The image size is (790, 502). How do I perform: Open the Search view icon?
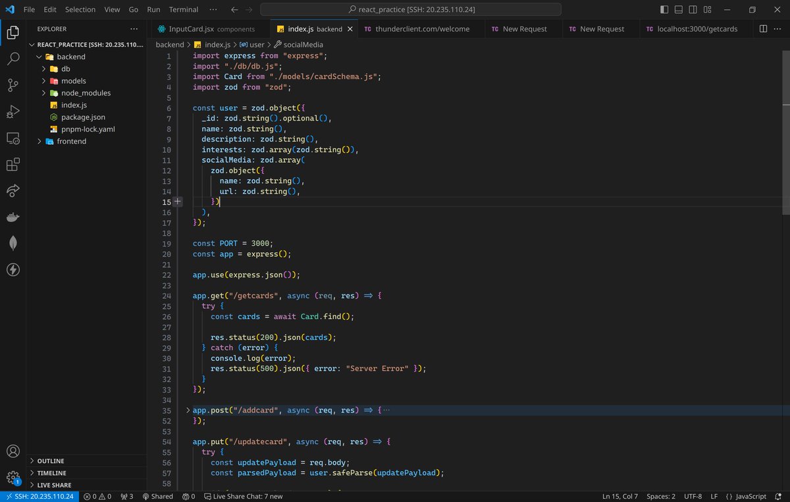tap(13, 59)
